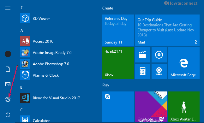Open the Mail tile with Our Trip Guide
The height and width of the screenshot is (123, 204).
pyautogui.click(x=167, y=30)
